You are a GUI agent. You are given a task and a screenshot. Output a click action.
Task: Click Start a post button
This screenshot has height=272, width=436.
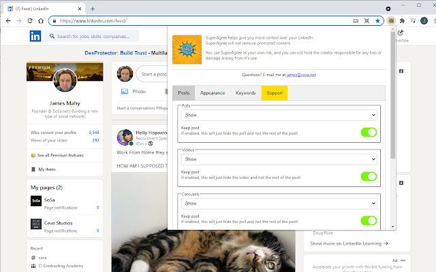[x=152, y=74]
